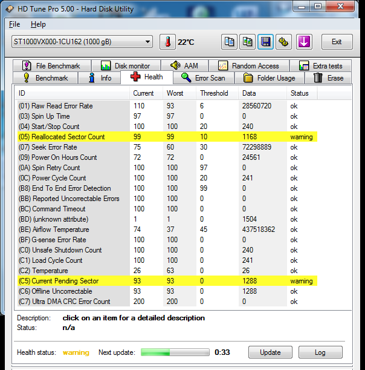Screen dimensions: 365x370
Task: Click the Update button
Action: point(270,352)
